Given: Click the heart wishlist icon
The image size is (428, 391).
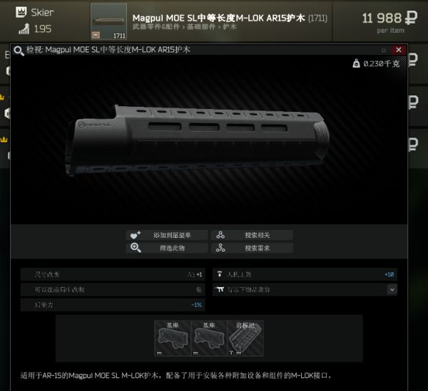Looking at the screenshot, I should (x=135, y=235).
